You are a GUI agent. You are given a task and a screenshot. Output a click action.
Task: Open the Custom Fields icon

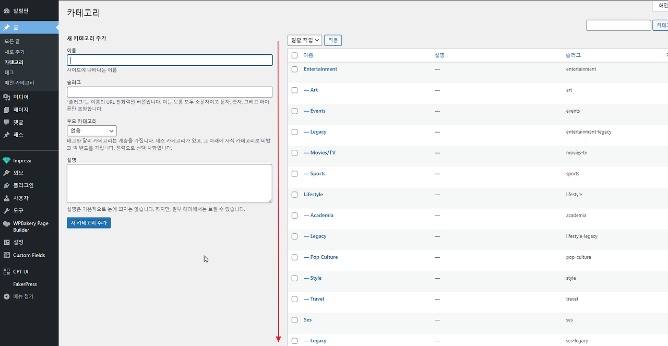point(7,255)
